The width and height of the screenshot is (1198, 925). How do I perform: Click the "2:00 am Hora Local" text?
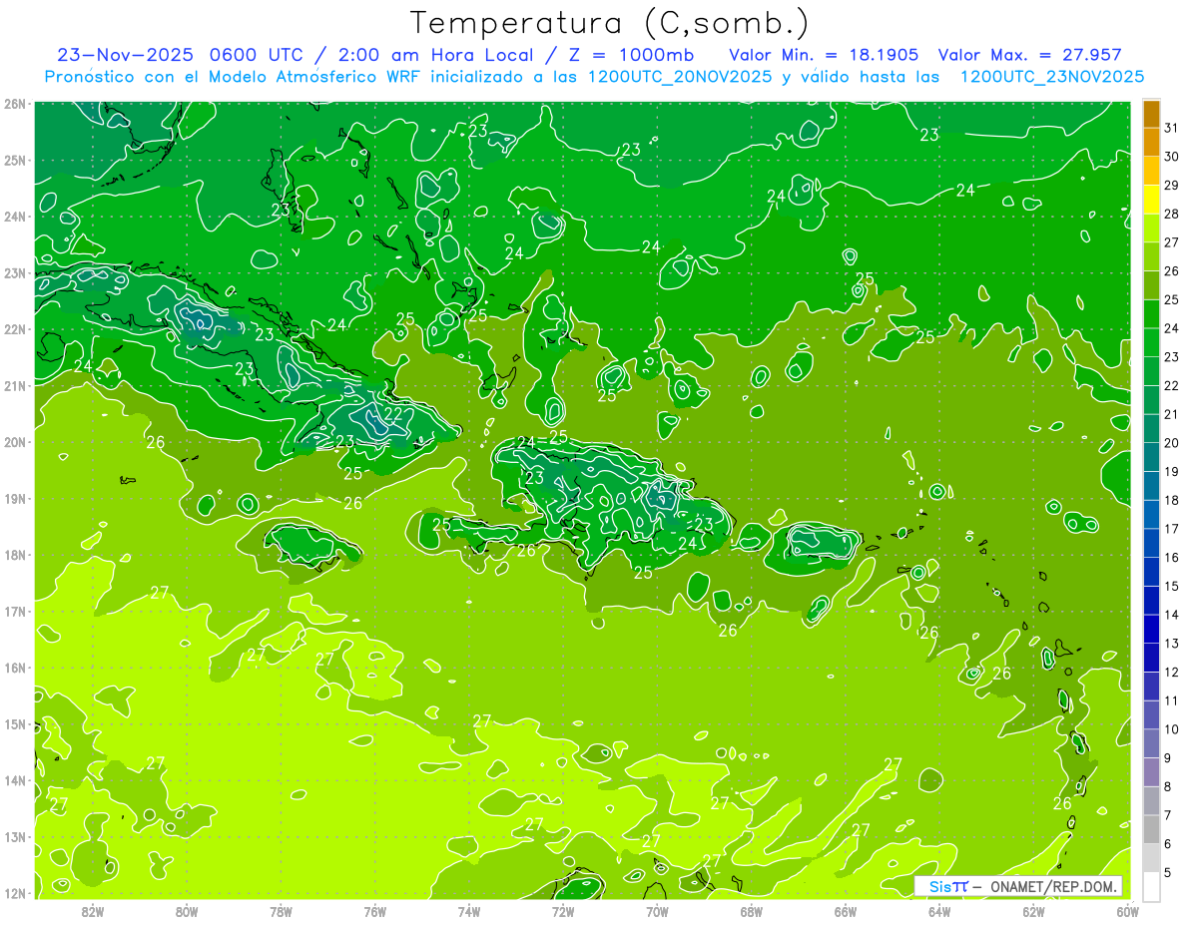438,55
